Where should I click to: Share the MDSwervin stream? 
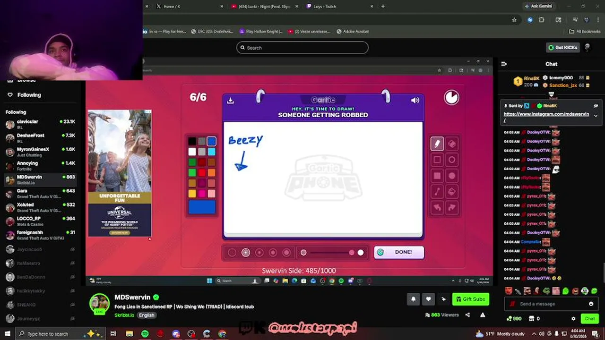click(x=467, y=315)
